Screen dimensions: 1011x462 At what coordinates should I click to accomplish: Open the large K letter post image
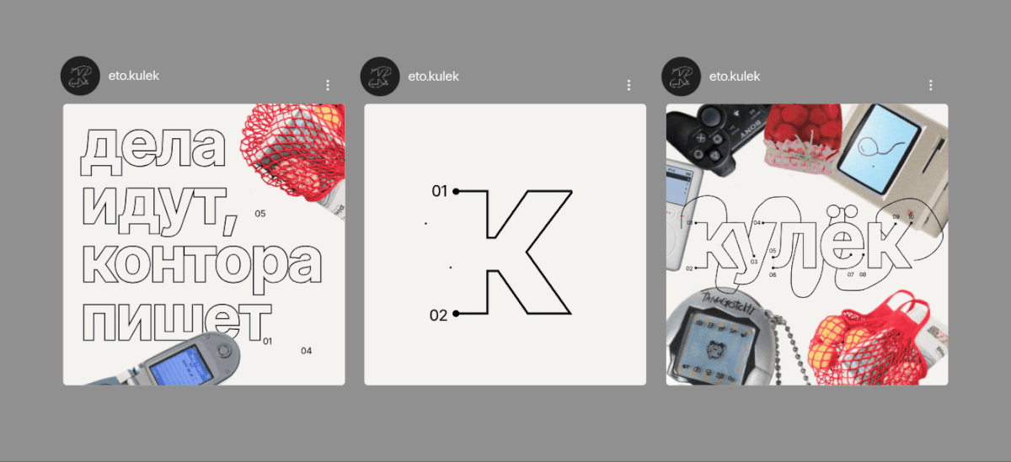[505, 245]
